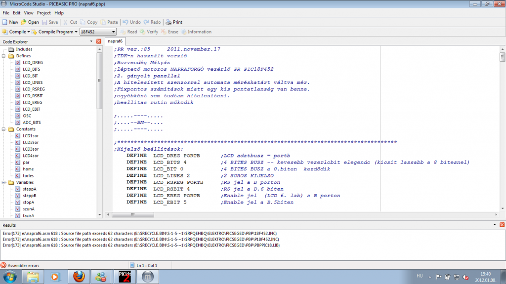Viewport: 506px width, 284px height.
Task: Open the Help menu
Action: 59,13
